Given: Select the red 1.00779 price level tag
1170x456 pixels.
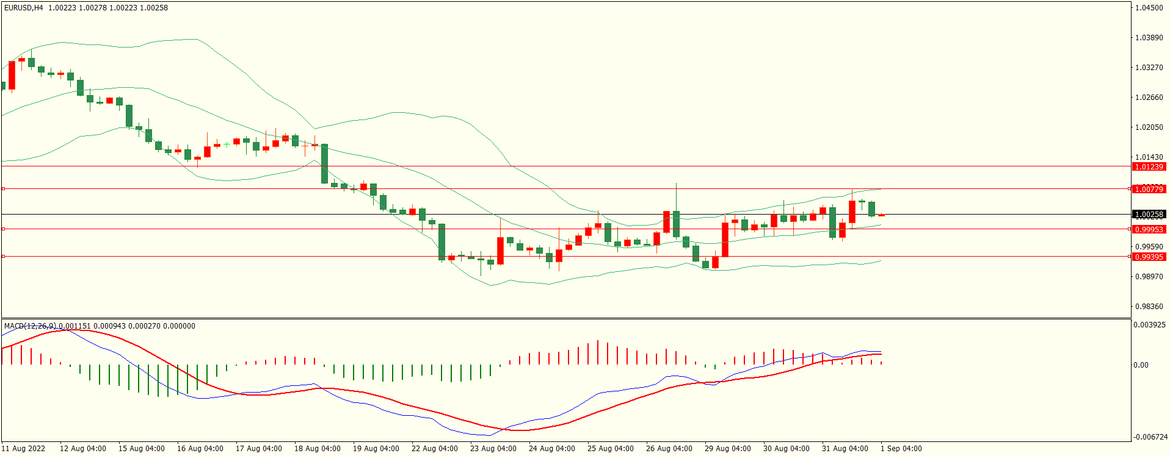Looking at the screenshot, I should pyautogui.click(x=1149, y=189).
